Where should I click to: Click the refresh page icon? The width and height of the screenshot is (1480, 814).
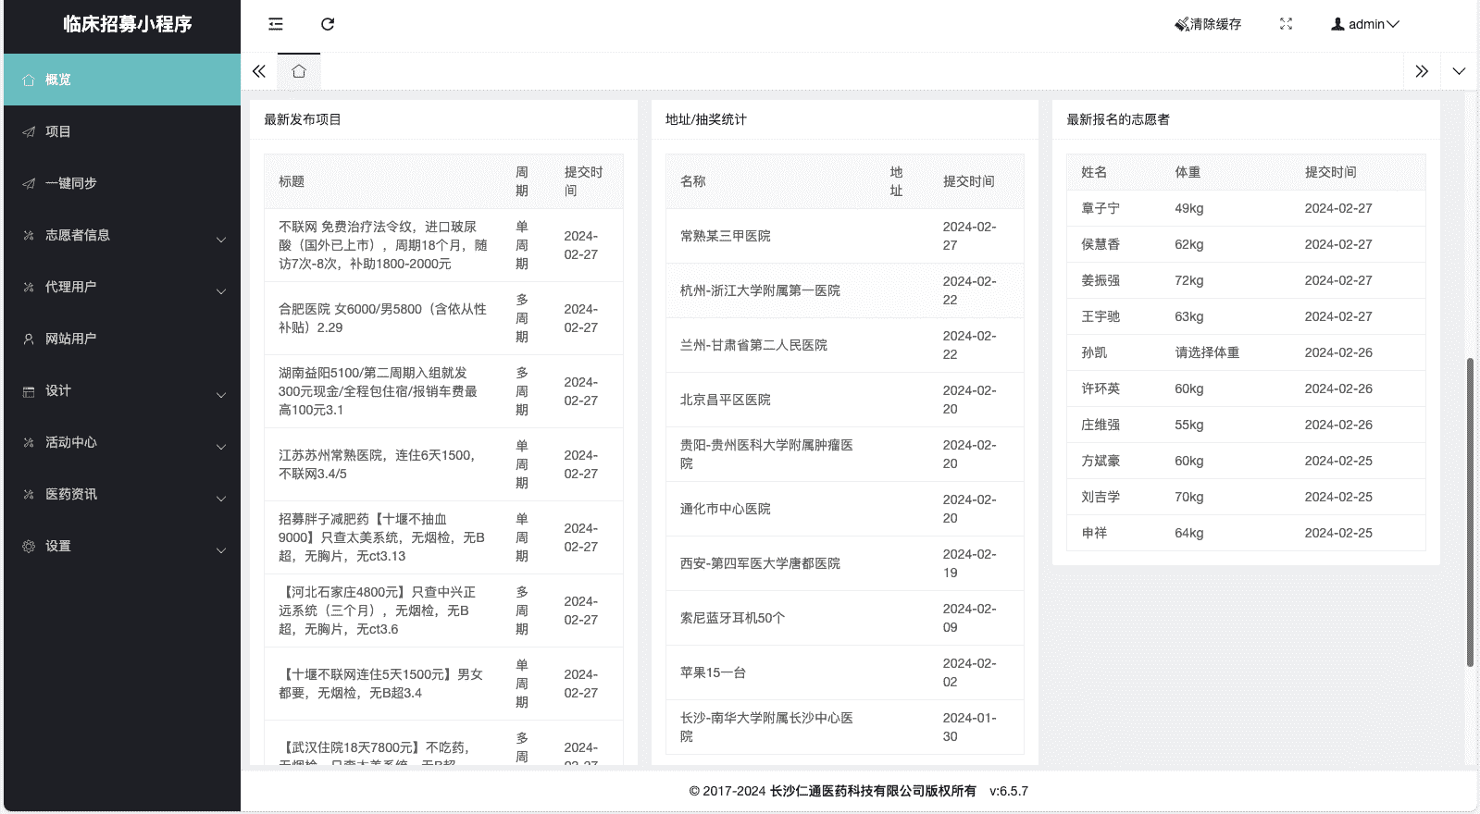[x=328, y=24]
